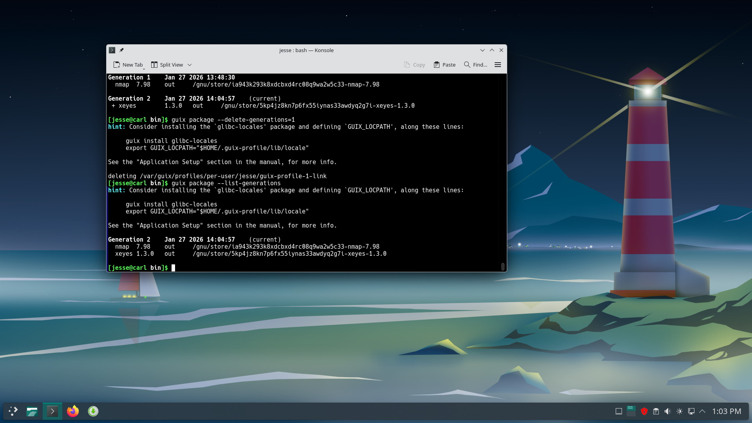
Task: Open Split View in Konsole
Action: 167,65
